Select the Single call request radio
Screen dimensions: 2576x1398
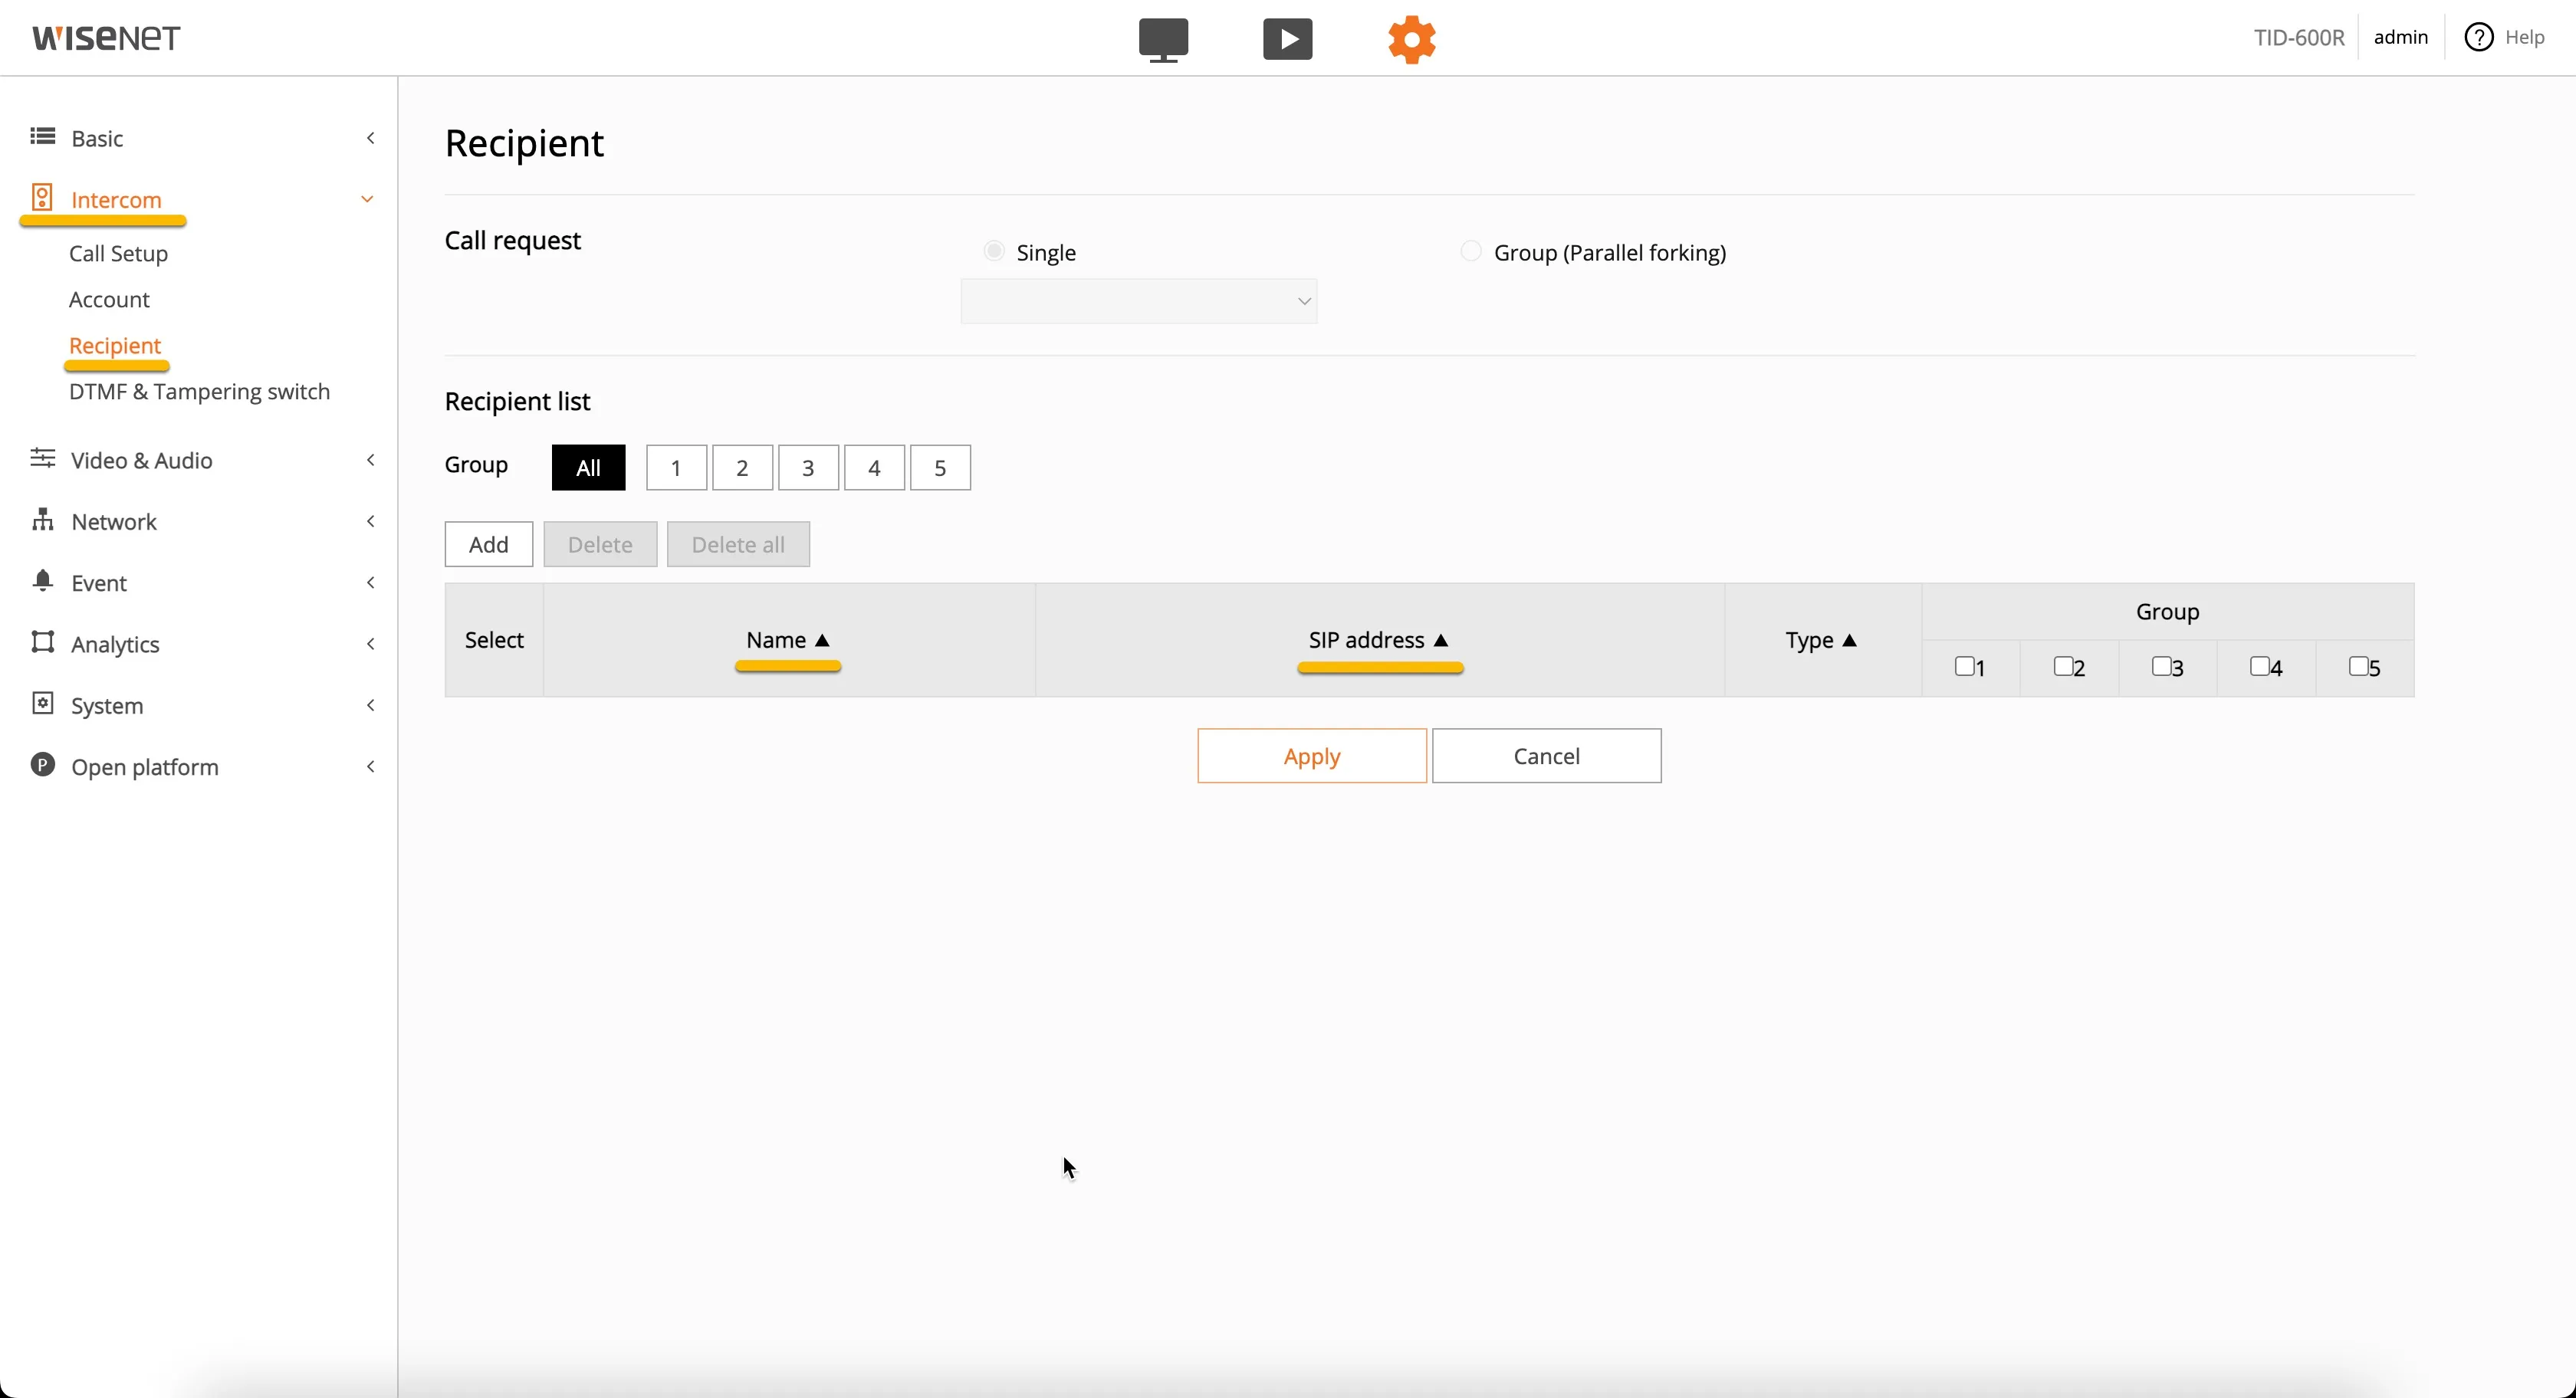pos(993,251)
